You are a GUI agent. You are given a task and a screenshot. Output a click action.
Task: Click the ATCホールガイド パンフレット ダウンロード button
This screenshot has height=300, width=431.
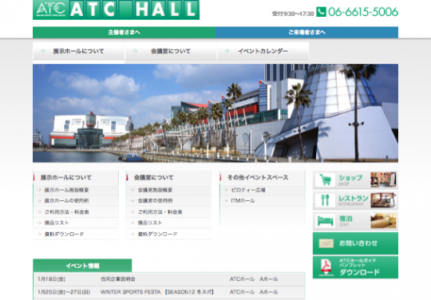pos(355,267)
